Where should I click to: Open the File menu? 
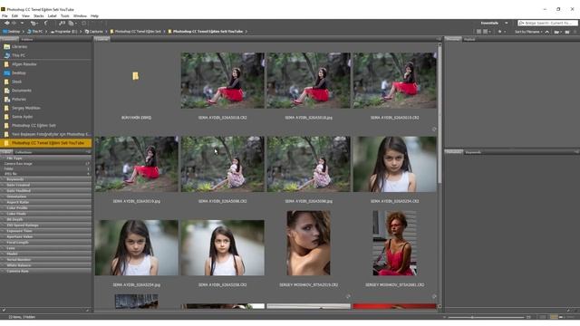pos(5,16)
